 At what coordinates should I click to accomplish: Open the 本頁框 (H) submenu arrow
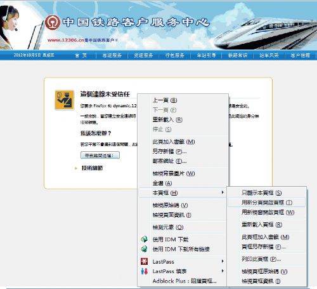coord(223,192)
